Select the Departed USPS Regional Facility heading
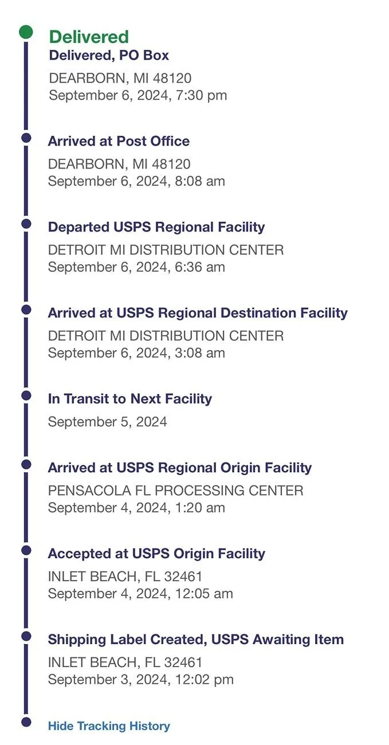Screen dimensions: 389x745 (x=156, y=227)
